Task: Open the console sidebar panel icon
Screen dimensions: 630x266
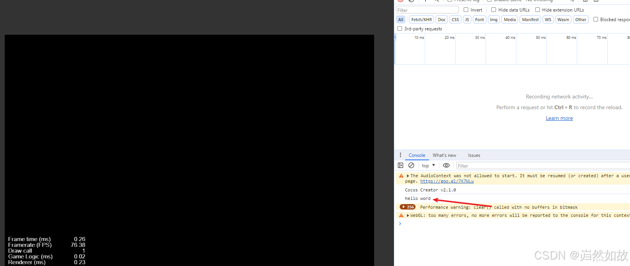Action: [400, 165]
